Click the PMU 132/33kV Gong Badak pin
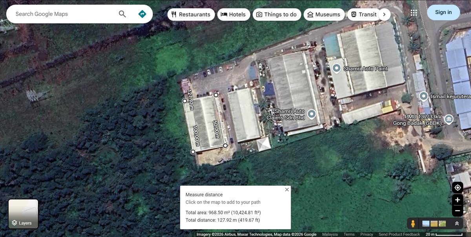471x237 pixels. click(x=449, y=119)
